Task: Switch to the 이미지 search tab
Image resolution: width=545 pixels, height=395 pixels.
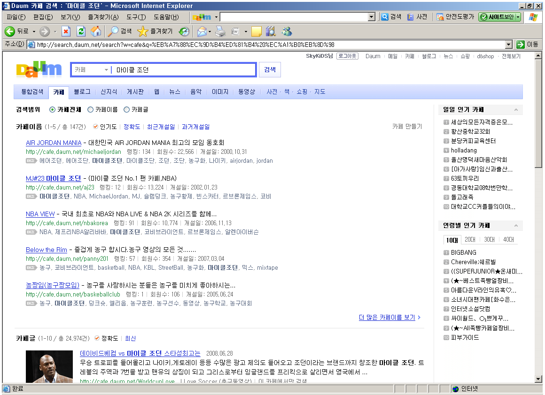Action: [220, 91]
